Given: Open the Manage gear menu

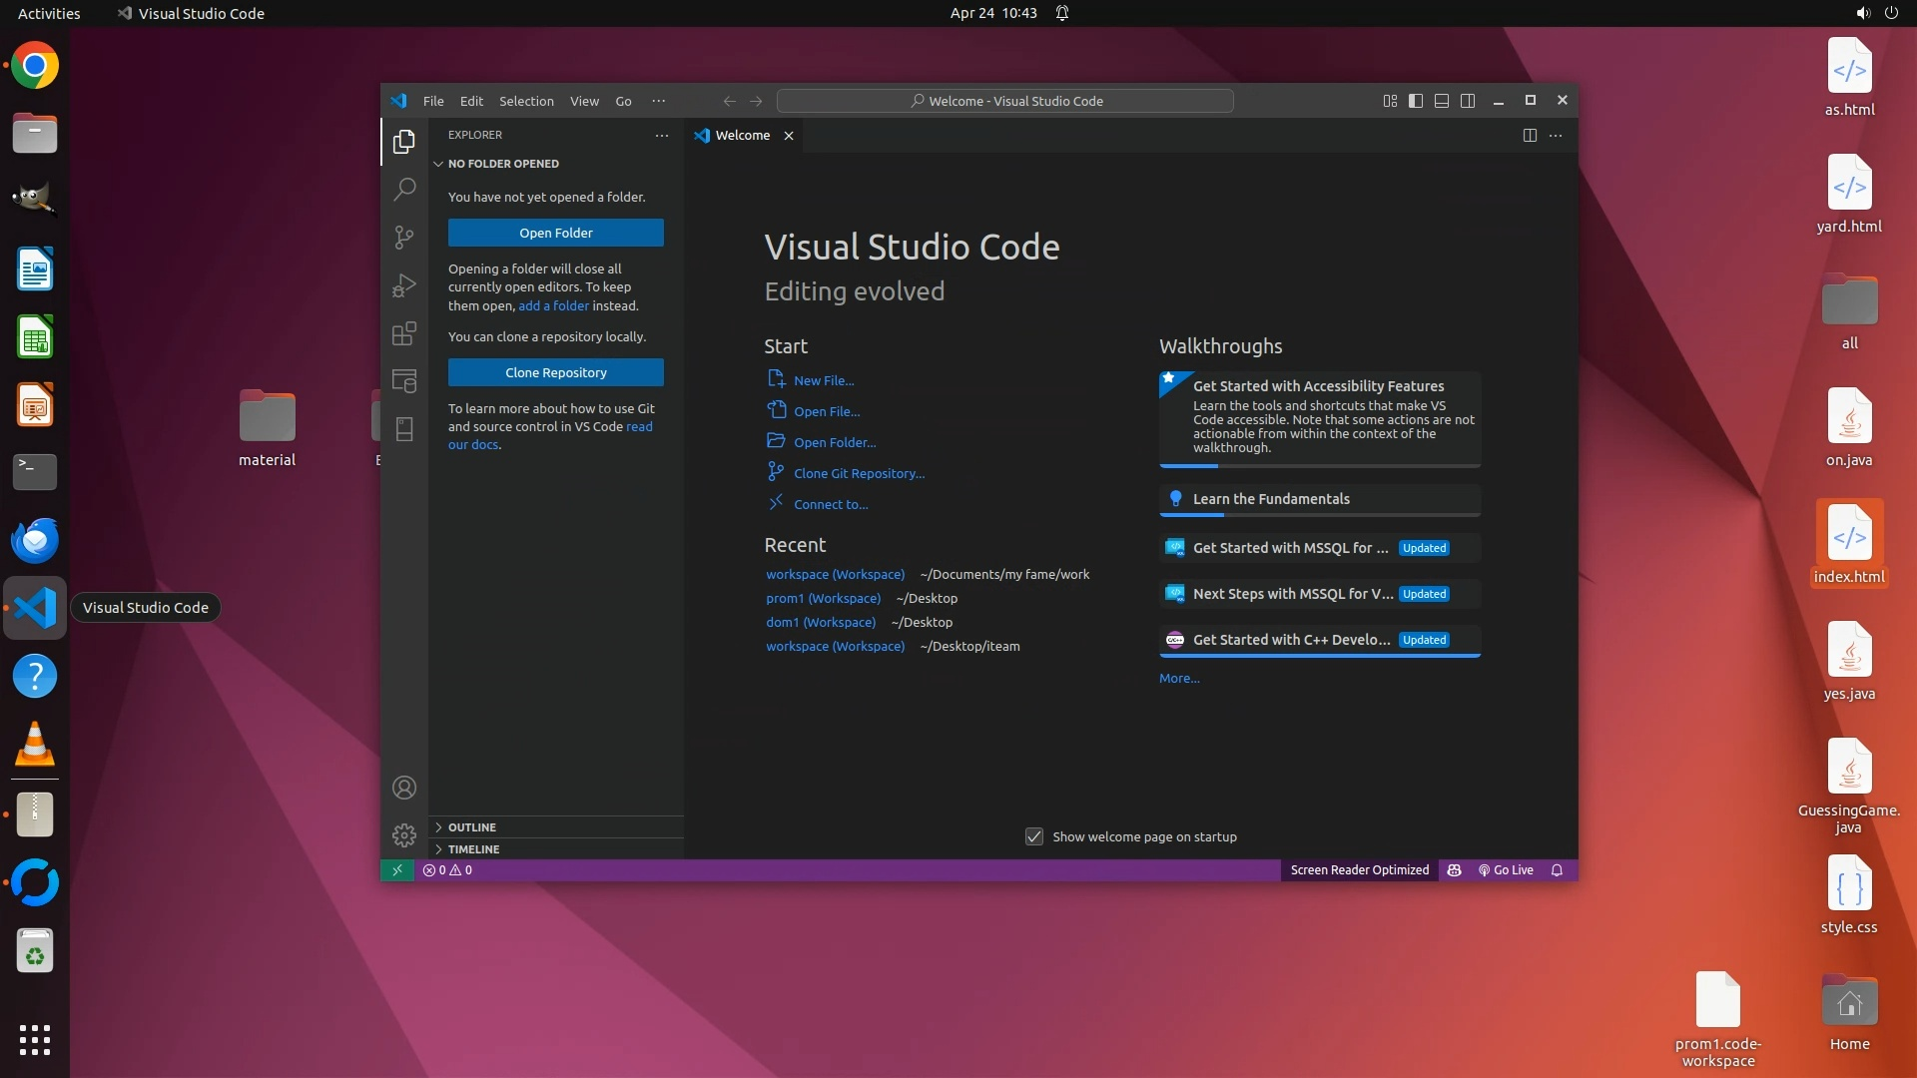Looking at the screenshot, I should click(x=404, y=834).
